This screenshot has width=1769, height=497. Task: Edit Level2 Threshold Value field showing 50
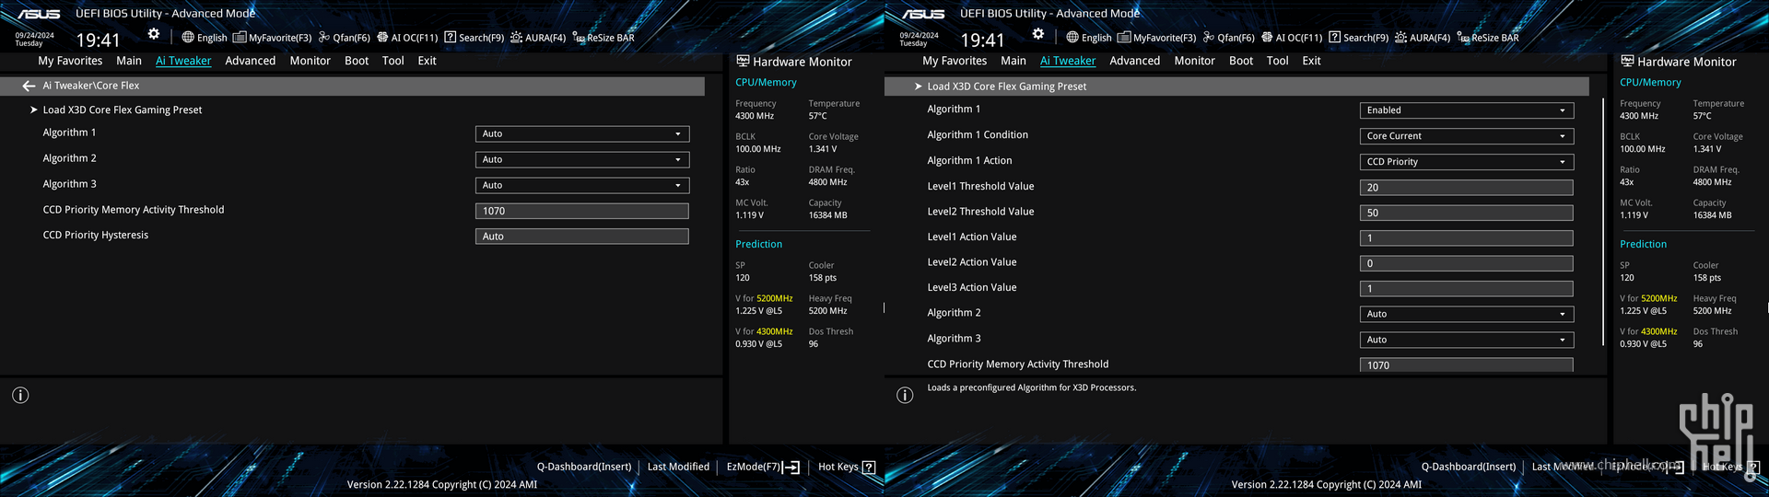[x=1467, y=213]
